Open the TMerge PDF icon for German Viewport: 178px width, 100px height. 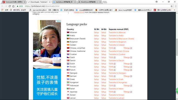[131, 76]
